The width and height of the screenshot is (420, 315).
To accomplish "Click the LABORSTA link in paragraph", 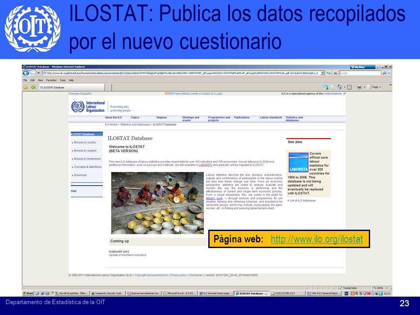I will (206, 165).
